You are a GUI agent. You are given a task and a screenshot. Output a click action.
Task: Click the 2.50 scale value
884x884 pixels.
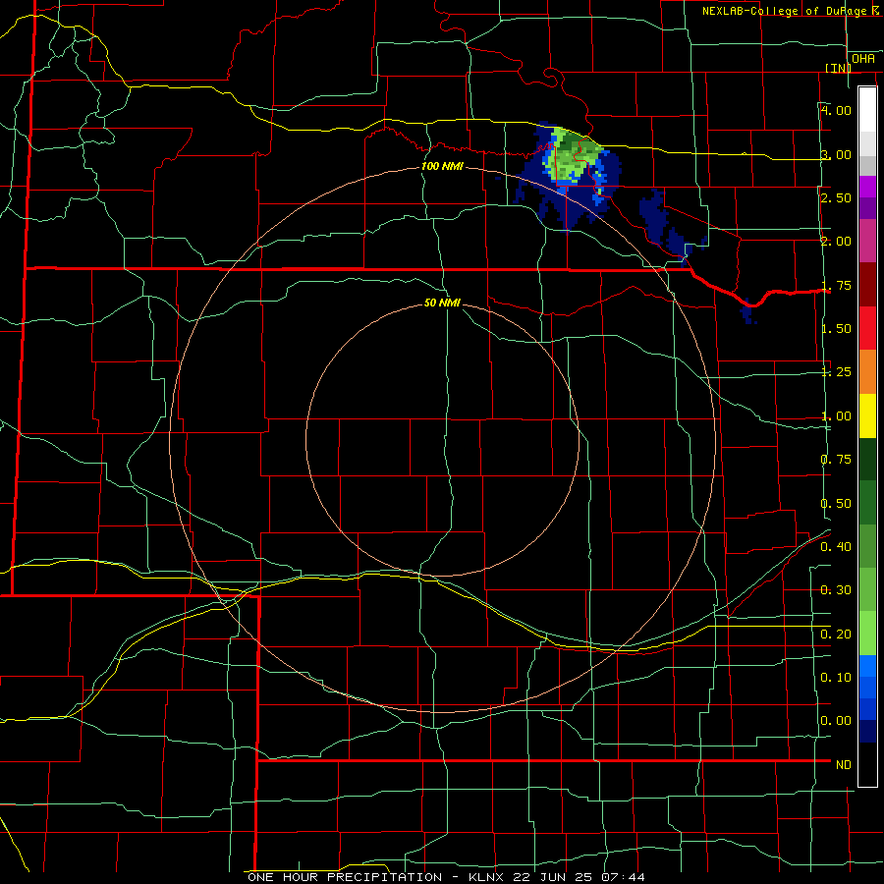836,197
